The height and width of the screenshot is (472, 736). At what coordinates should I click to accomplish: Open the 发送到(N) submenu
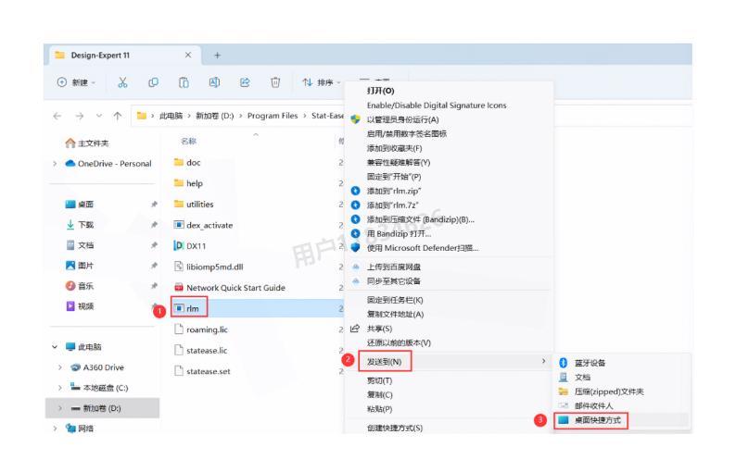tap(384, 362)
